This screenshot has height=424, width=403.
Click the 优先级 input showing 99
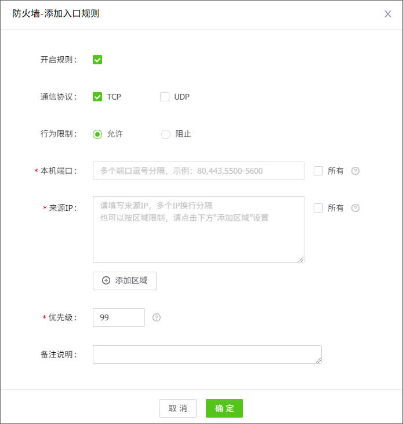(x=119, y=317)
